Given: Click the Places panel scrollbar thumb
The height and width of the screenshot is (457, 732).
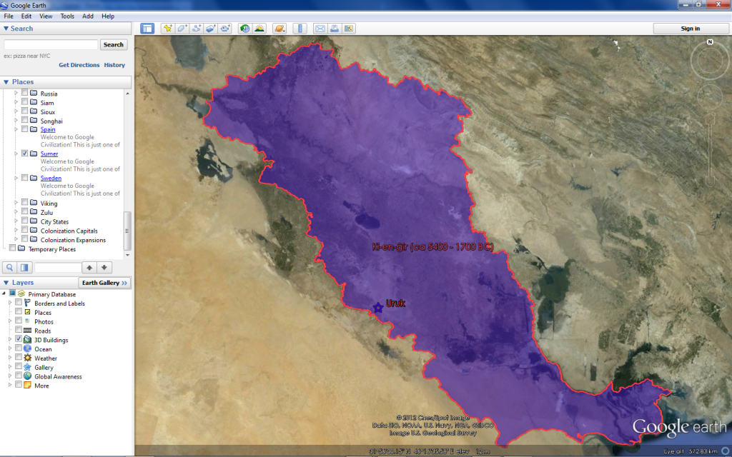Looking at the screenshot, I should tap(127, 231).
